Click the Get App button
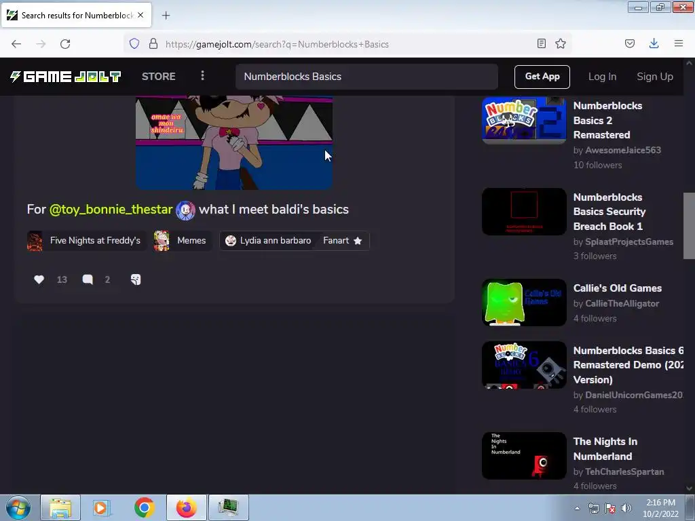This screenshot has height=521, width=695. pyautogui.click(x=542, y=77)
